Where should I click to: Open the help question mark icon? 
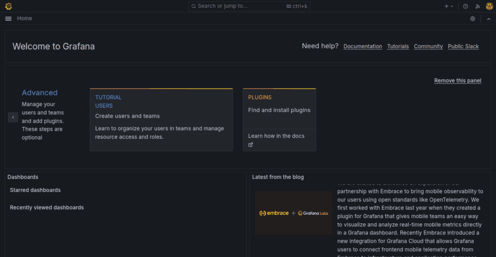[465, 6]
